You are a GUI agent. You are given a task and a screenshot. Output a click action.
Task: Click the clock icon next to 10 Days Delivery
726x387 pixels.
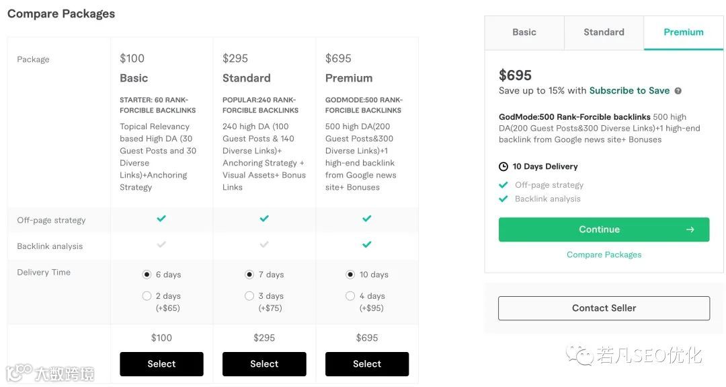tap(503, 166)
